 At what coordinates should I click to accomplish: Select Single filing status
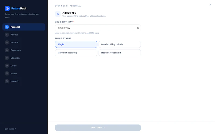pyautogui.click(x=76, y=44)
